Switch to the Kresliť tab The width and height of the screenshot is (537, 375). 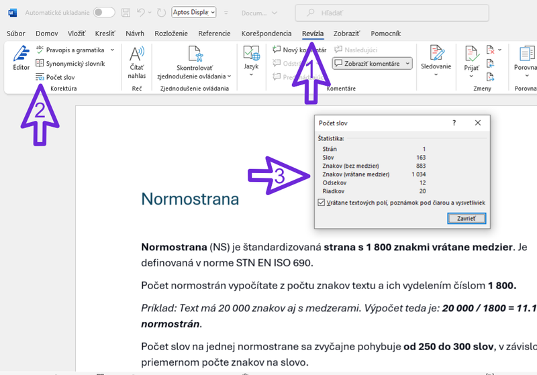click(x=105, y=34)
